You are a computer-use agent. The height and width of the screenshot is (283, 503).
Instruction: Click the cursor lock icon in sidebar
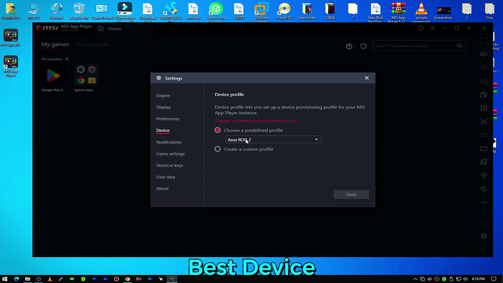coord(484,68)
